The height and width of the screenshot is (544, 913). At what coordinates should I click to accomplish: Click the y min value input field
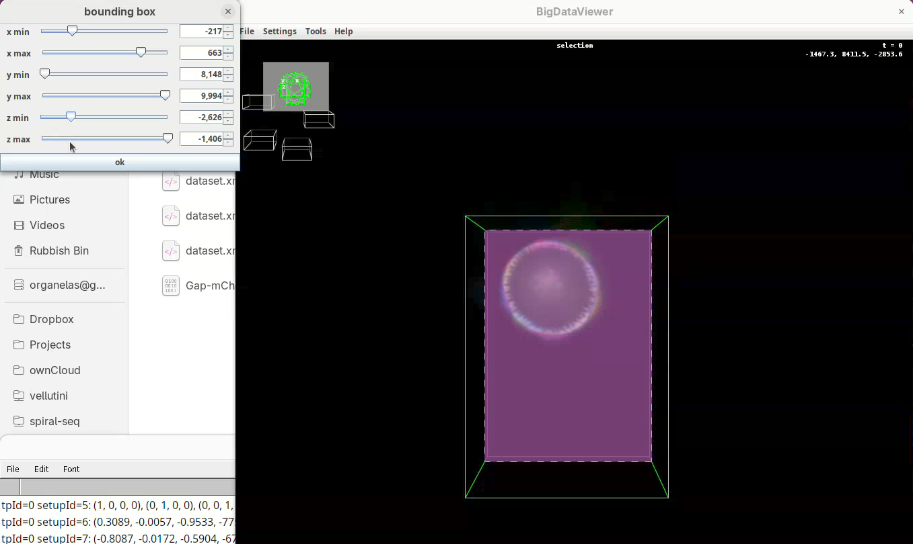201,75
